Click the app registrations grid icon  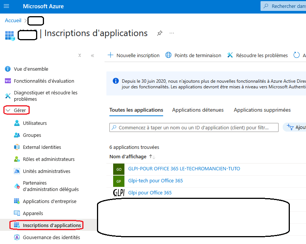pos(10,36)
